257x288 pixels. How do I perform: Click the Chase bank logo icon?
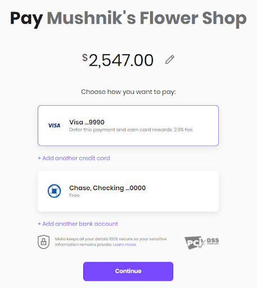[54, 191]
